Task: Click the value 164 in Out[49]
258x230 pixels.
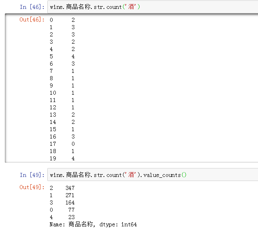Action: click(70, 202)
